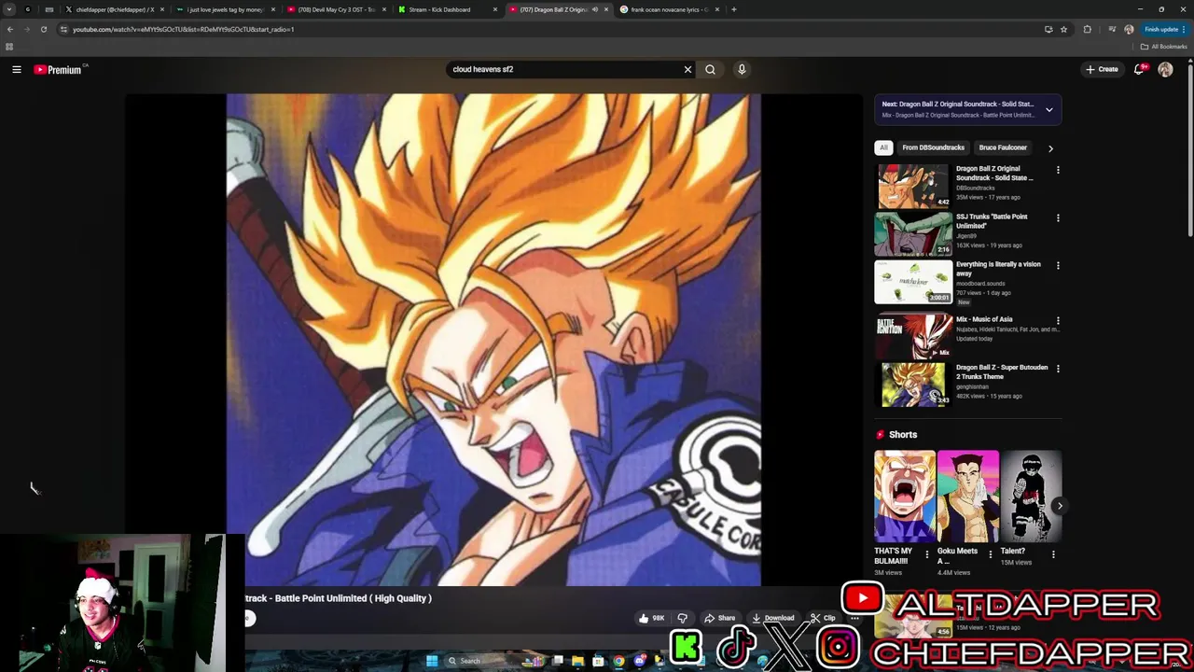Open Solid State video options menu

pyautogui.click(x=1058, y=170)
